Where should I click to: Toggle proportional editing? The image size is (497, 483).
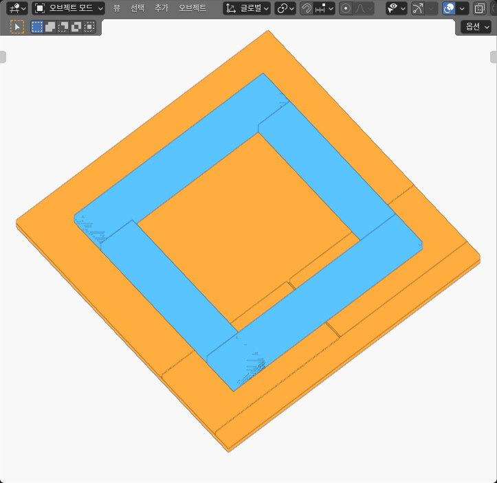346,8
